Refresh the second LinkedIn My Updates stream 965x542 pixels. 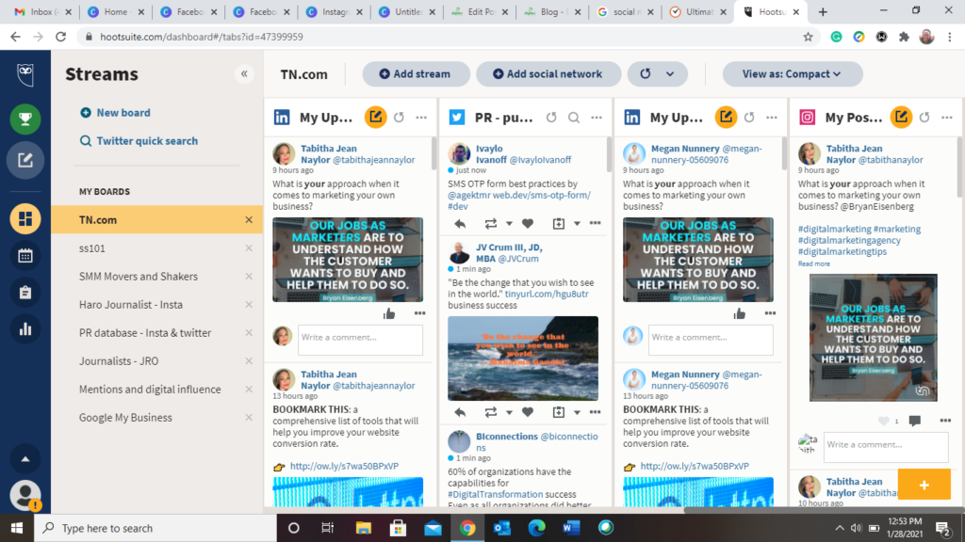click(x=749, y=118)
